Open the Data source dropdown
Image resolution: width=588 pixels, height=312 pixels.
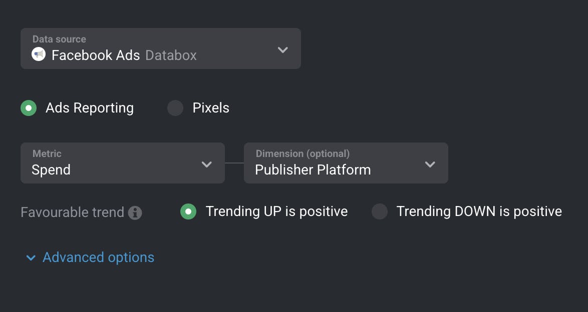160,48
